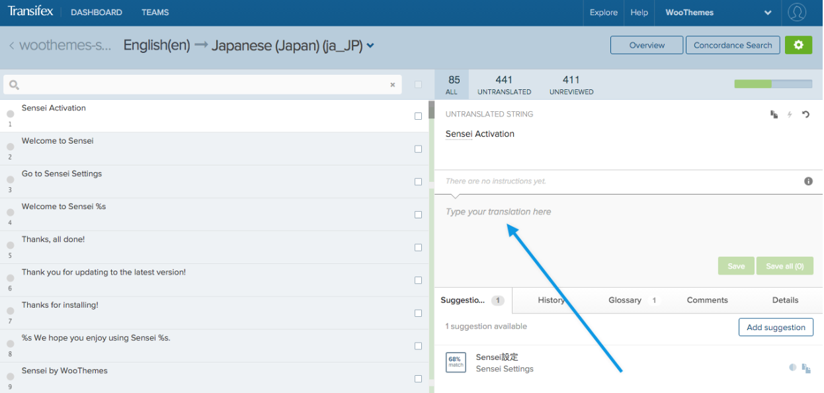Click the Transifex logo
This screenshot has width=824, height=393.
30,11
